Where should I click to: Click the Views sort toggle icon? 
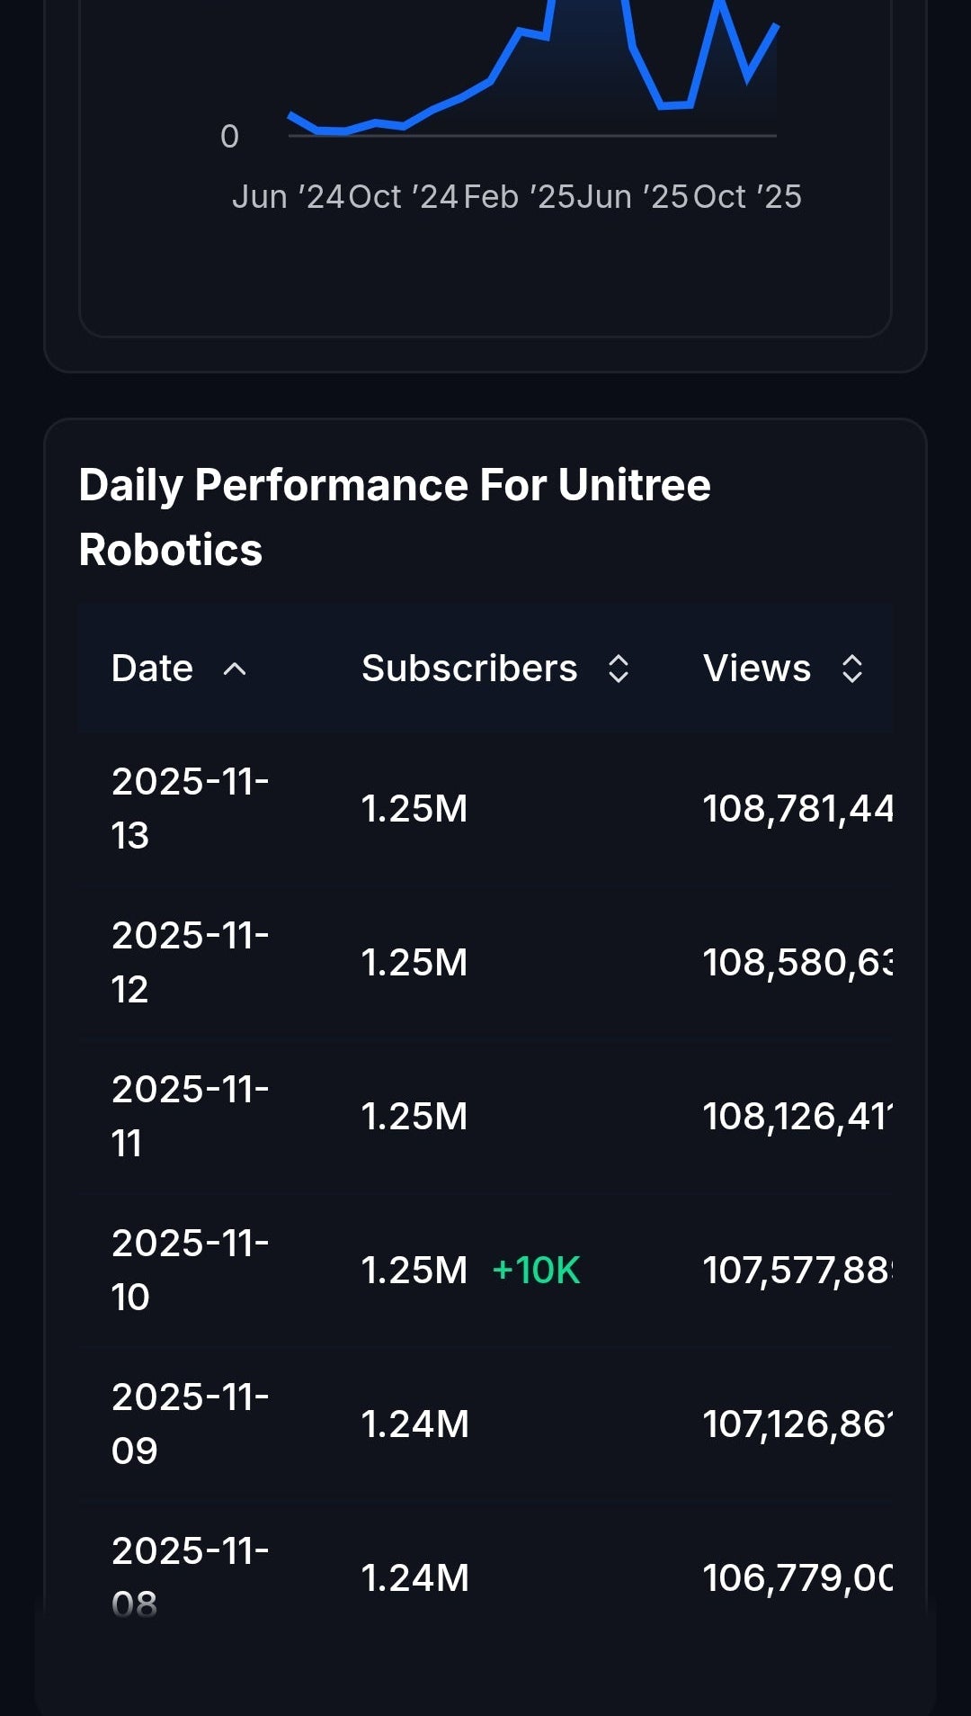[852, 669]
